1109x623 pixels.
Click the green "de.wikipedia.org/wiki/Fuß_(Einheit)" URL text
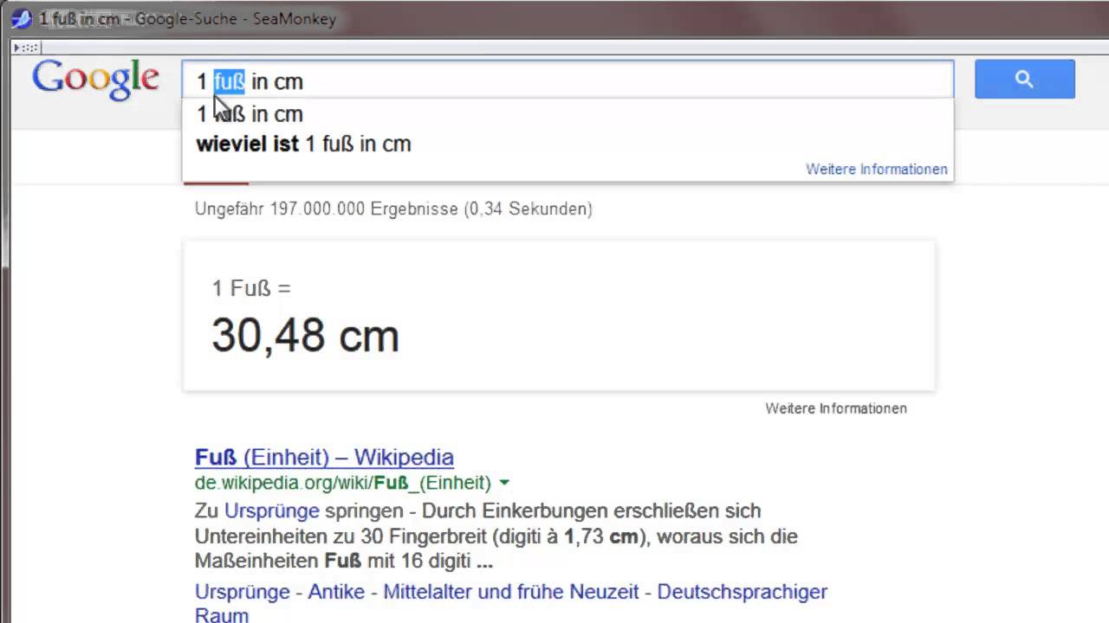pos(343,483)
